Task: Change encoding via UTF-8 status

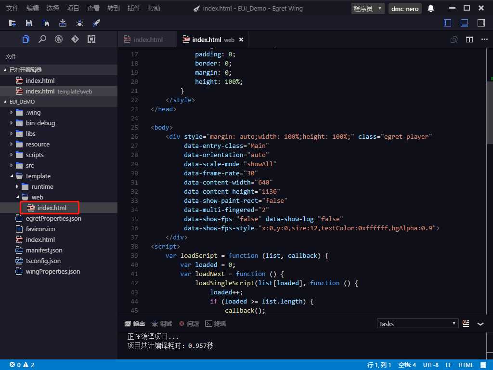Action: click(431, 365)
